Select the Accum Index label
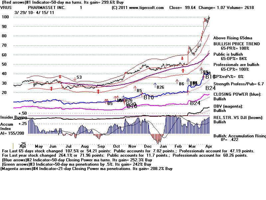 coord(7,127)
